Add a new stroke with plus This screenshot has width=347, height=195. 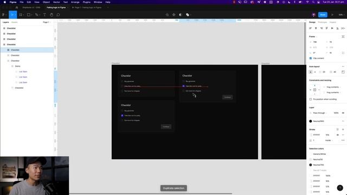343,129
